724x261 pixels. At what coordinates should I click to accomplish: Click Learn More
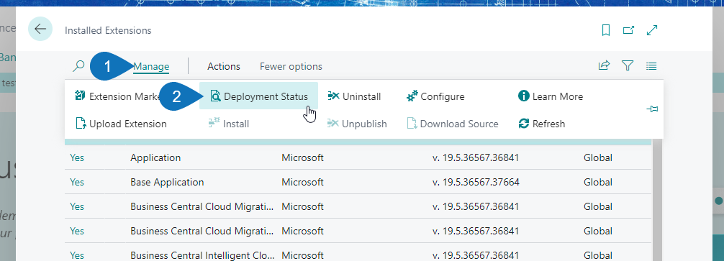click(551, 96)
